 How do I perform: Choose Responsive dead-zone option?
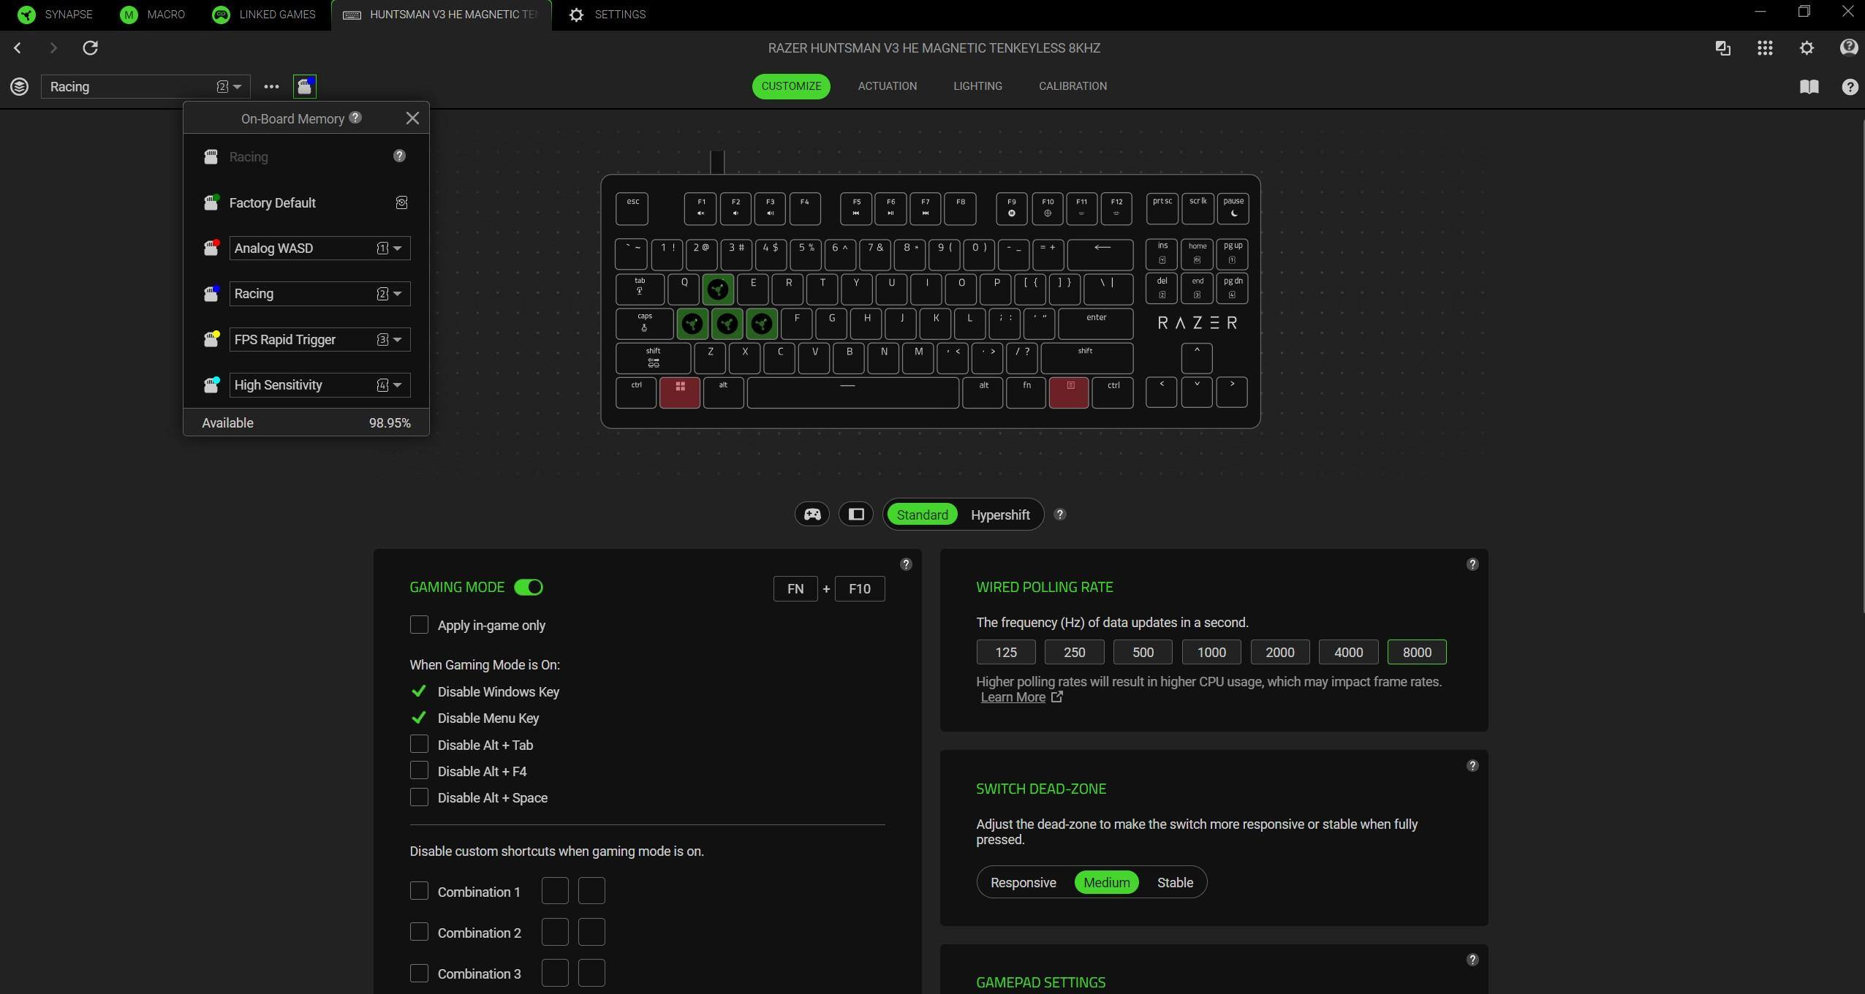click(x=1023, y=883)
